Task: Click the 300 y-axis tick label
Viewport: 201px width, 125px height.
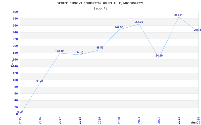Action: coord(15,12)
